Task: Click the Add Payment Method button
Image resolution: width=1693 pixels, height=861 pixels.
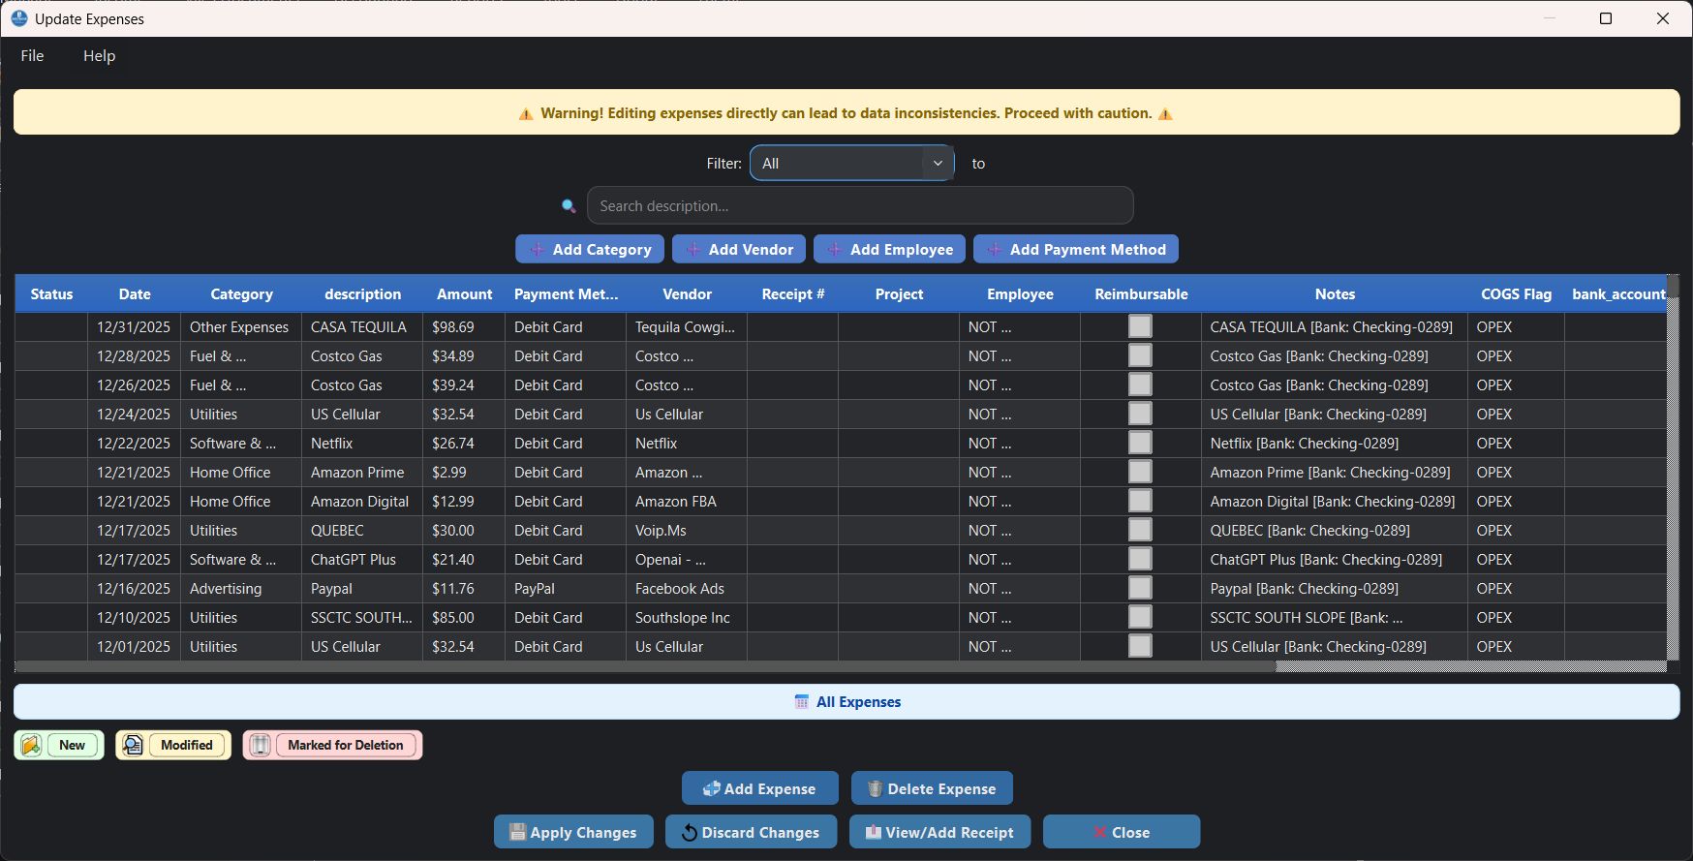Action: pyautogui.click(x=1076, y=249)
